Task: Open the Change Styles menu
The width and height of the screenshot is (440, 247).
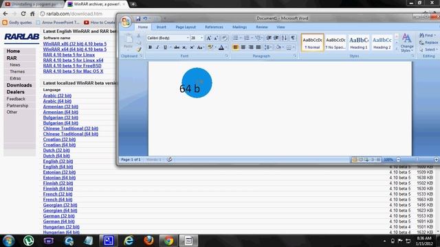Action: click(x=406, y=43)
